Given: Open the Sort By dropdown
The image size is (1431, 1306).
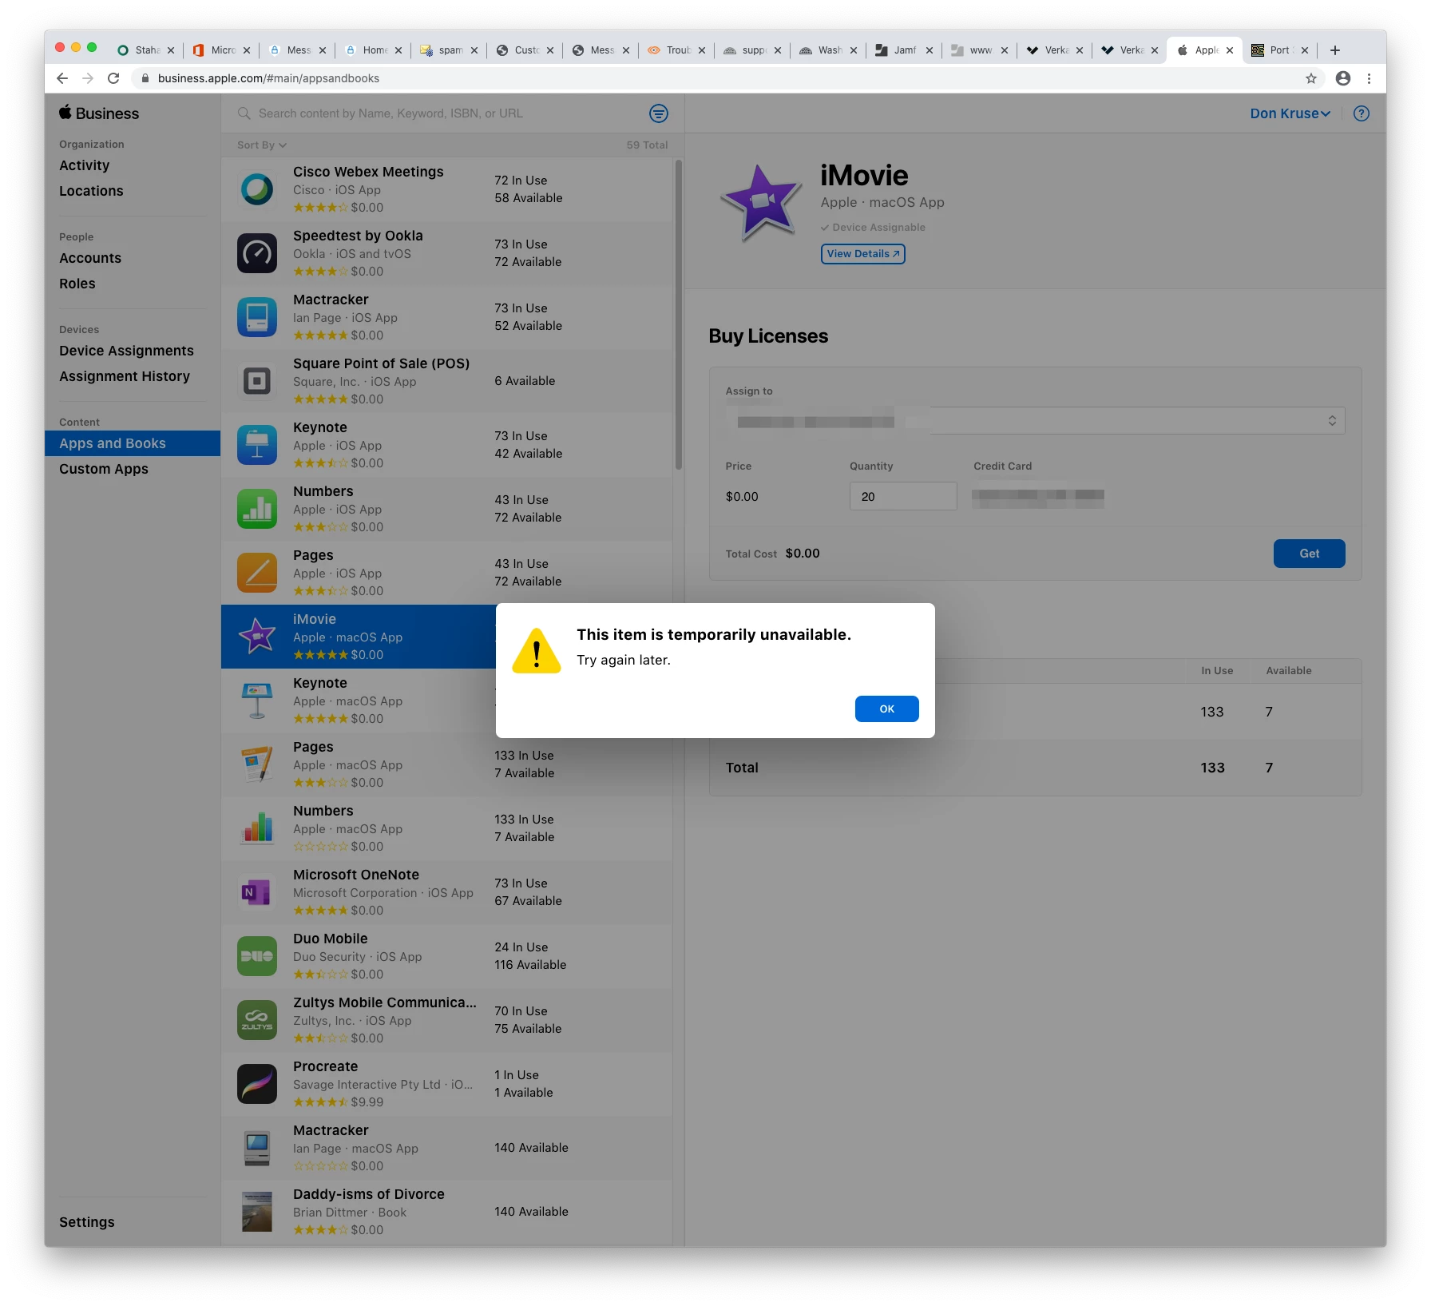Looking at the screenshot, I should (261, 145).
